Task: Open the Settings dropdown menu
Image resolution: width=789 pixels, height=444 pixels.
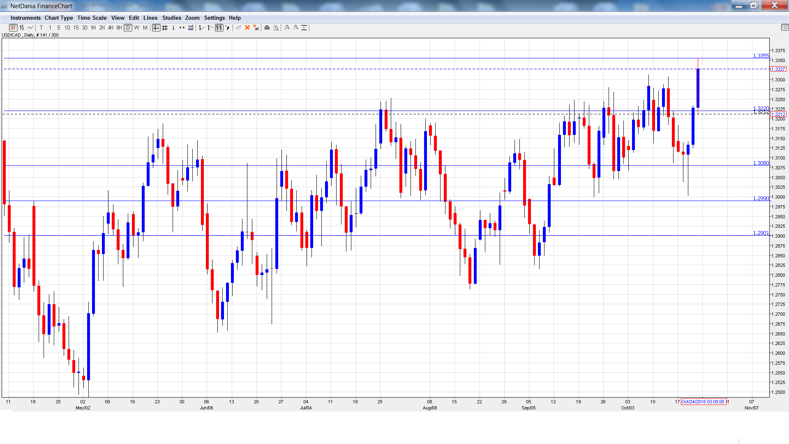Action: click(214, 18)
